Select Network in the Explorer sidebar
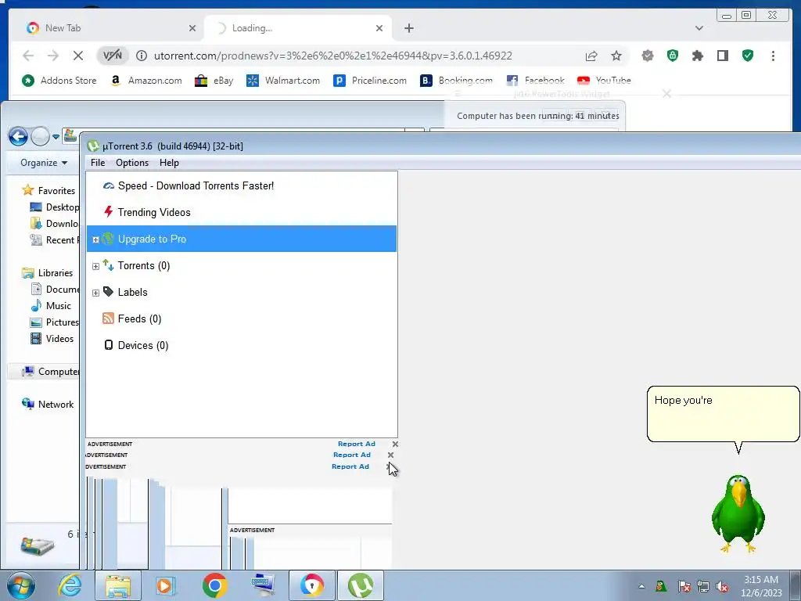 point(48,405)
